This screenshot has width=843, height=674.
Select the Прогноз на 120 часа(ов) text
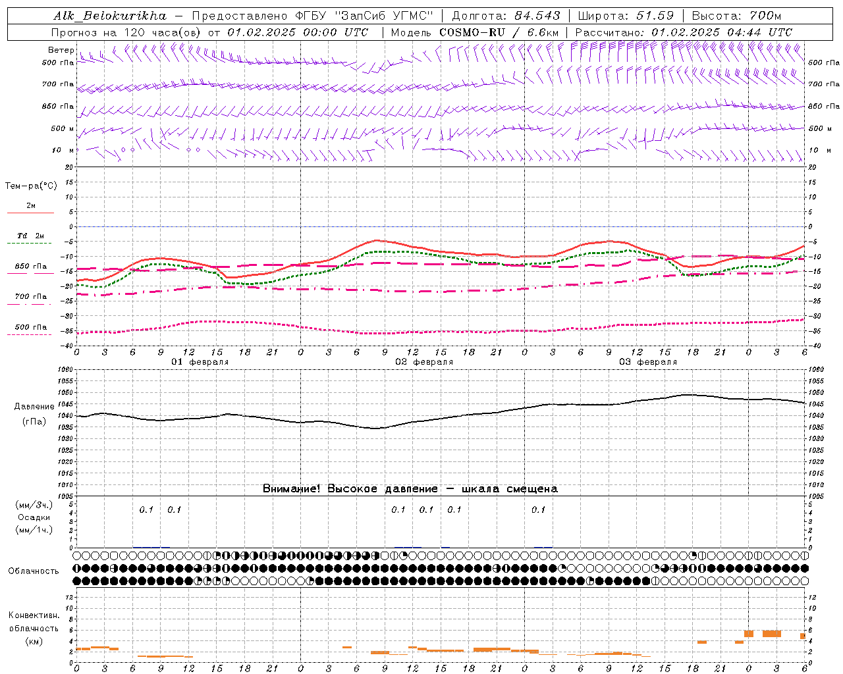click(127, 32)
